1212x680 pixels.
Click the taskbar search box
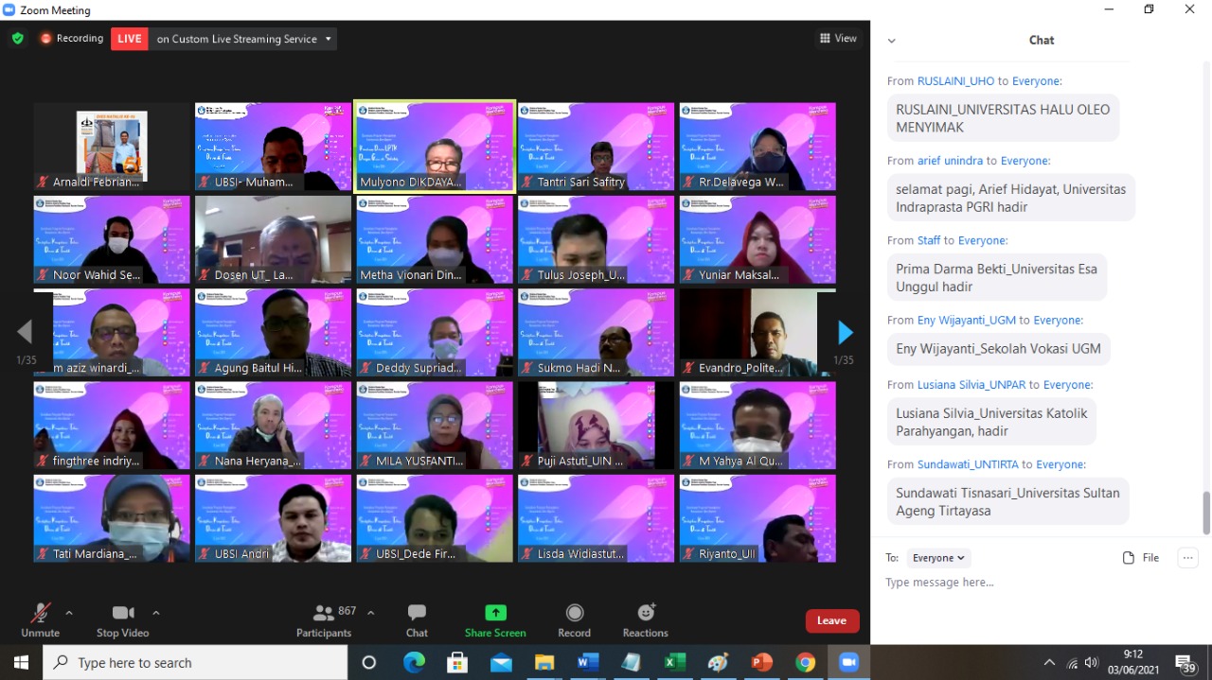tap(197, 662)
